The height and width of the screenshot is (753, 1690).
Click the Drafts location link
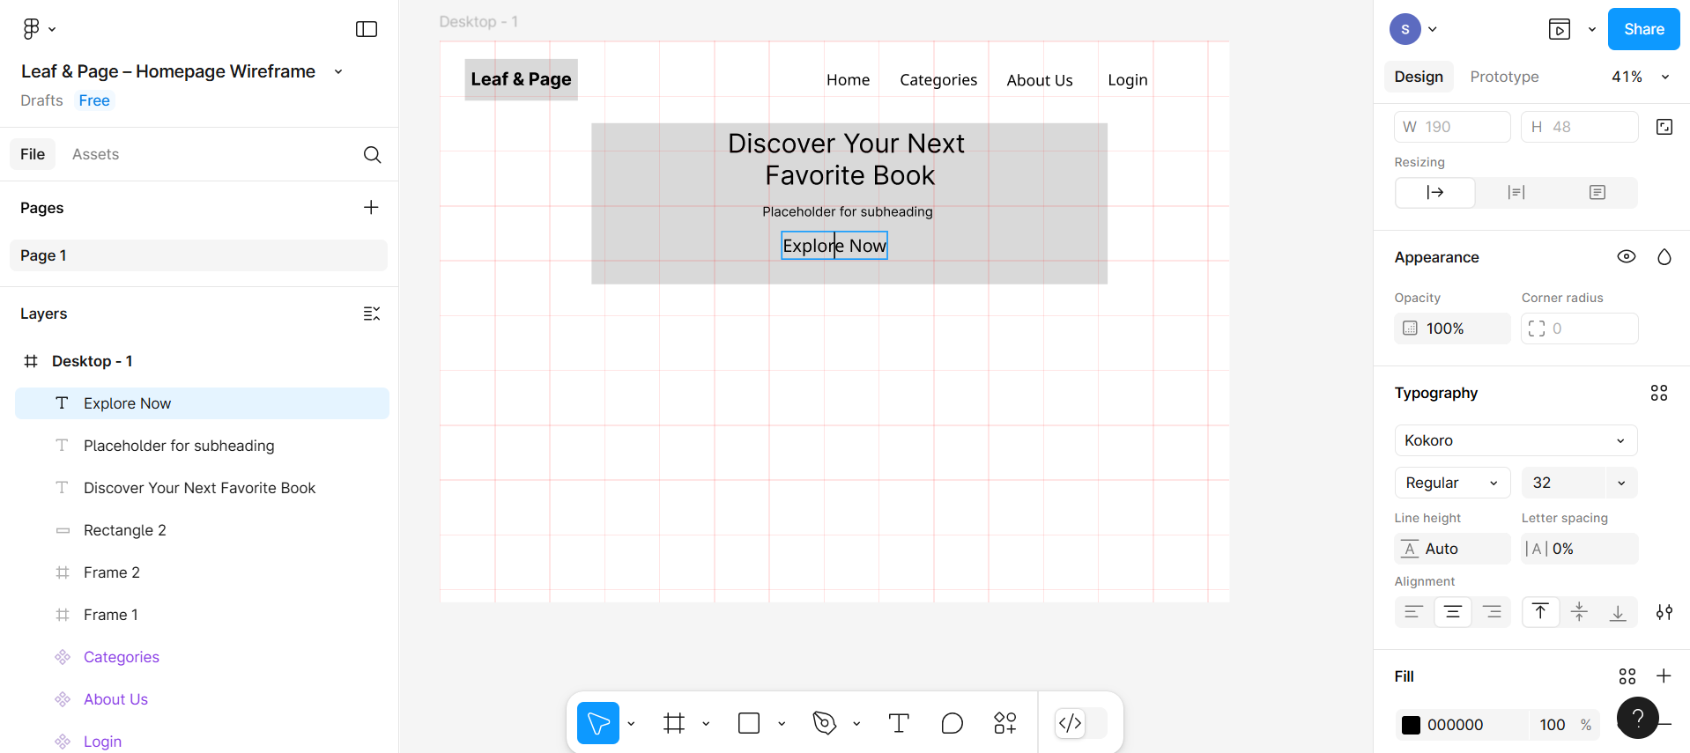click(41, 100)
